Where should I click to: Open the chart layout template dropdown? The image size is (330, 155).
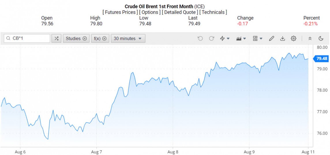[257, 38]
